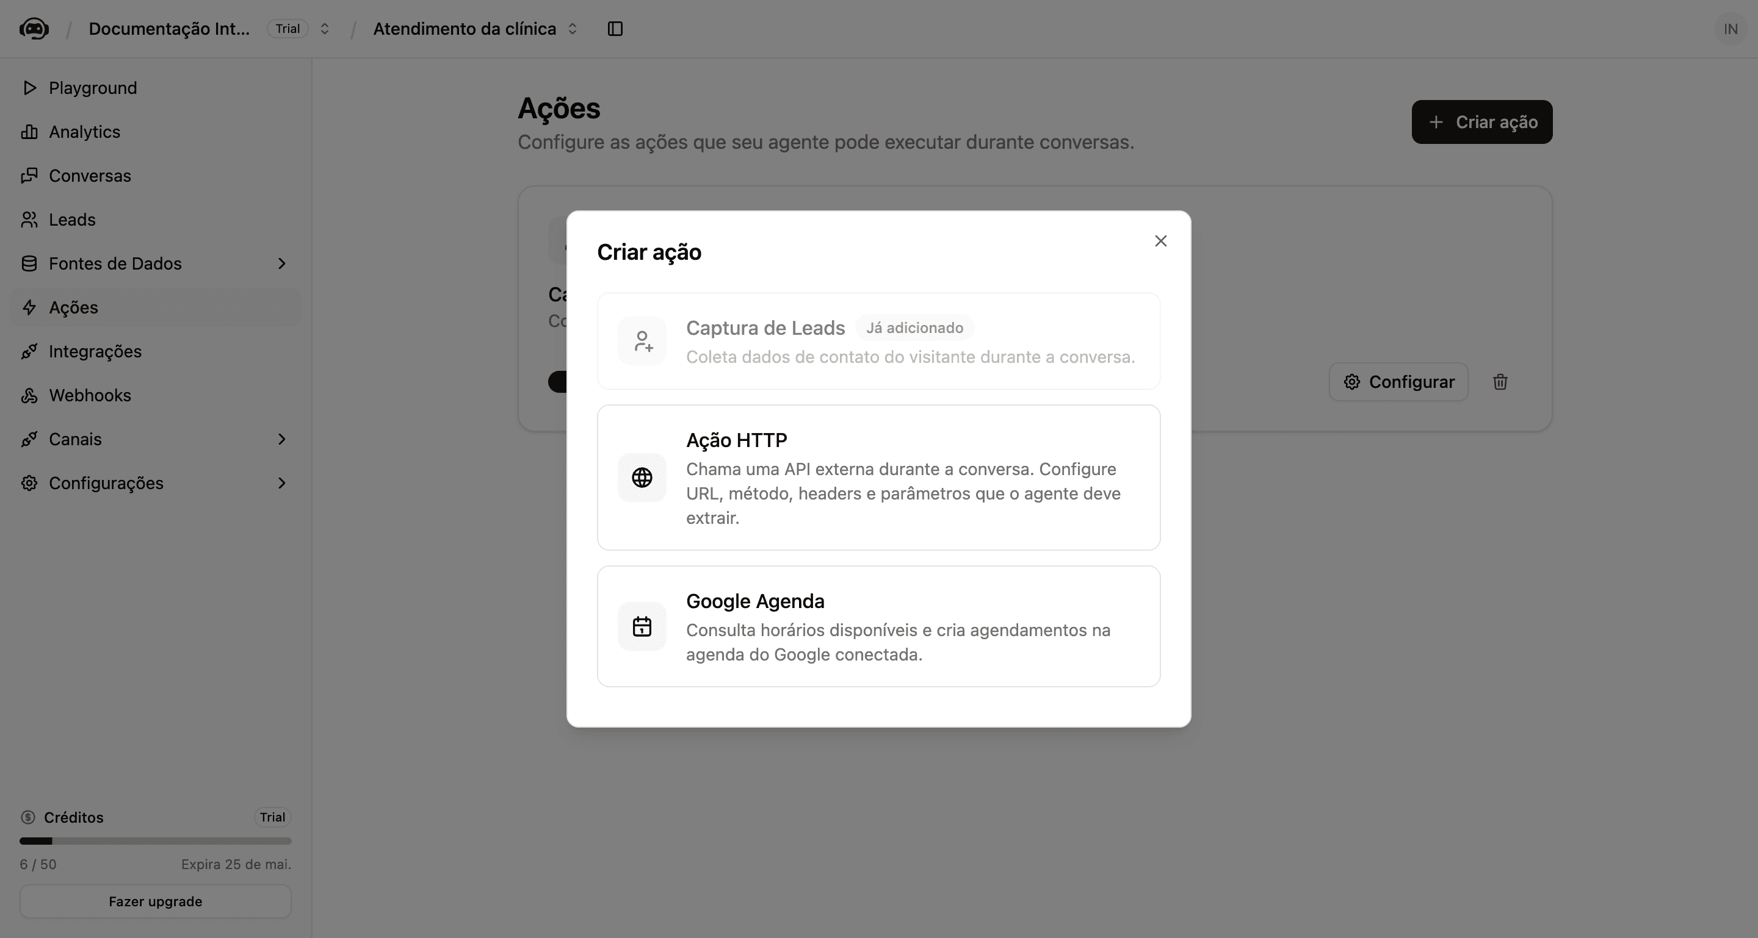Go to Playground in the sidebar
The width and height of the screenshot is (1758, 938).
(x=156, y=88)
